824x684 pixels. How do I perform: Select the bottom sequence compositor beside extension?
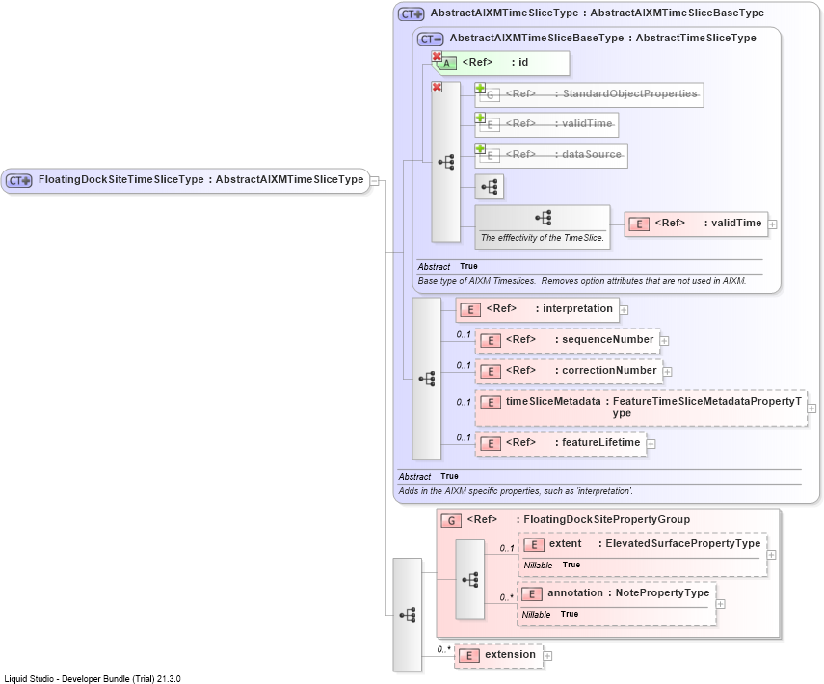coord(408,615)
